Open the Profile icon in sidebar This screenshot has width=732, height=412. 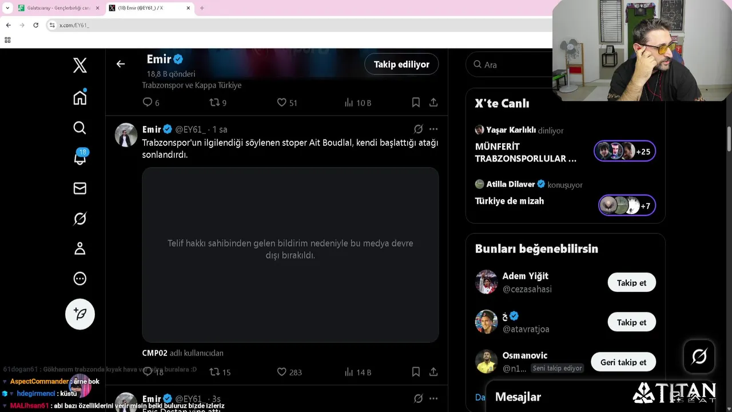click(x=80, y=248)
